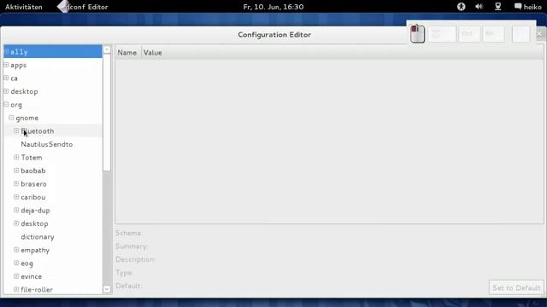The height and width of the screenshot is (307, 547).
Task: Click the dconf Editor application icon in top bar
Action: (63, 7)
